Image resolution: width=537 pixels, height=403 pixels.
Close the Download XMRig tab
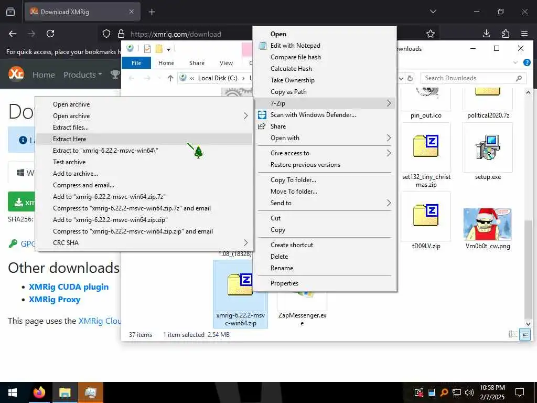pos(131,12)
